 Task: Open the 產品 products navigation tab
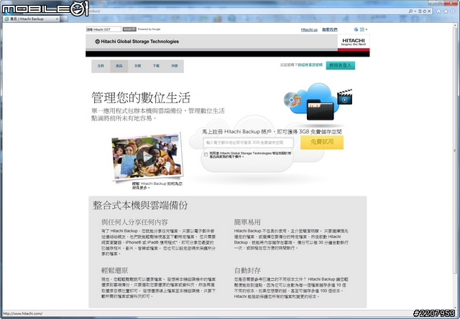[119, 66]
